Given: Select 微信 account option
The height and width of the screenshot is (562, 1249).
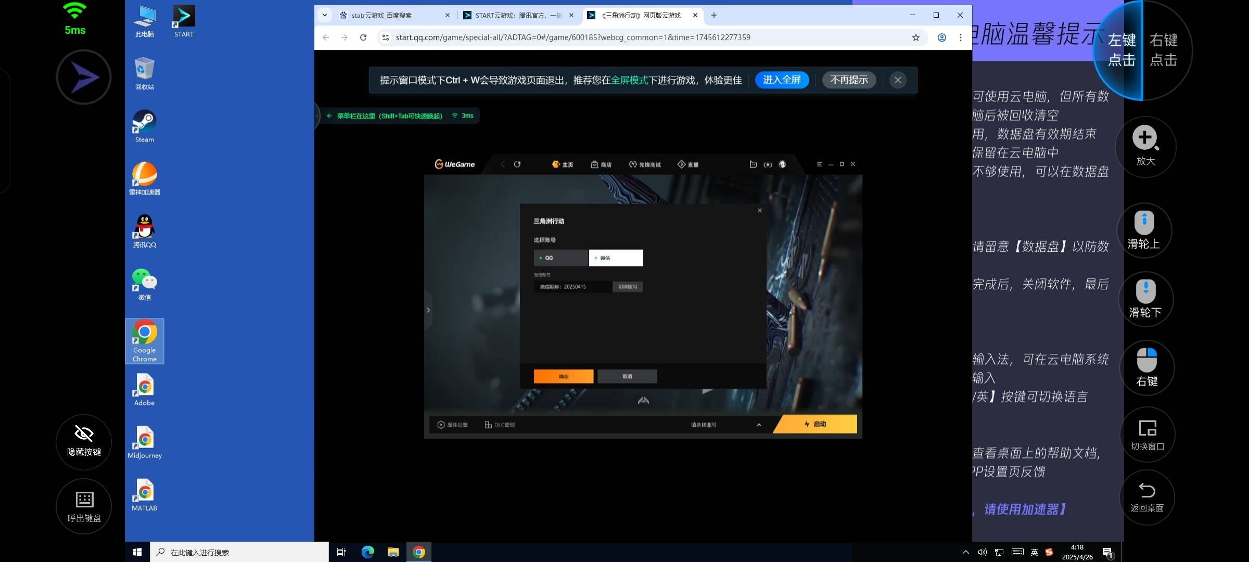Looking at the screenshot, I should coord(616,258).
